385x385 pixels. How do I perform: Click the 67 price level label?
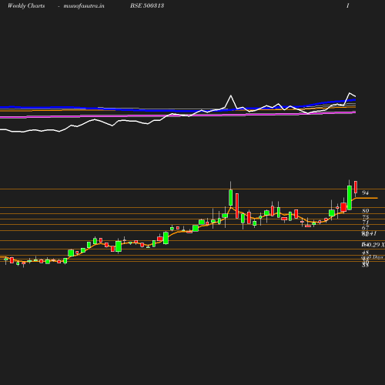click(365, 228)
